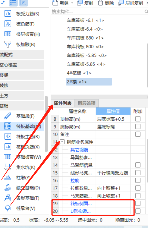Open the U形构造 link in row 20
148x228 pixels.
(x=81, y=211)
